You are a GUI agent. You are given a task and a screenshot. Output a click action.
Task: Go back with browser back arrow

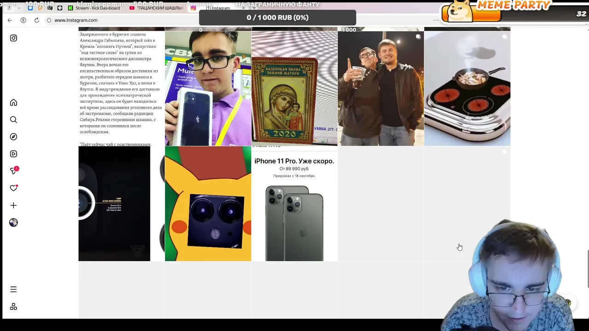tap(10, 20)
